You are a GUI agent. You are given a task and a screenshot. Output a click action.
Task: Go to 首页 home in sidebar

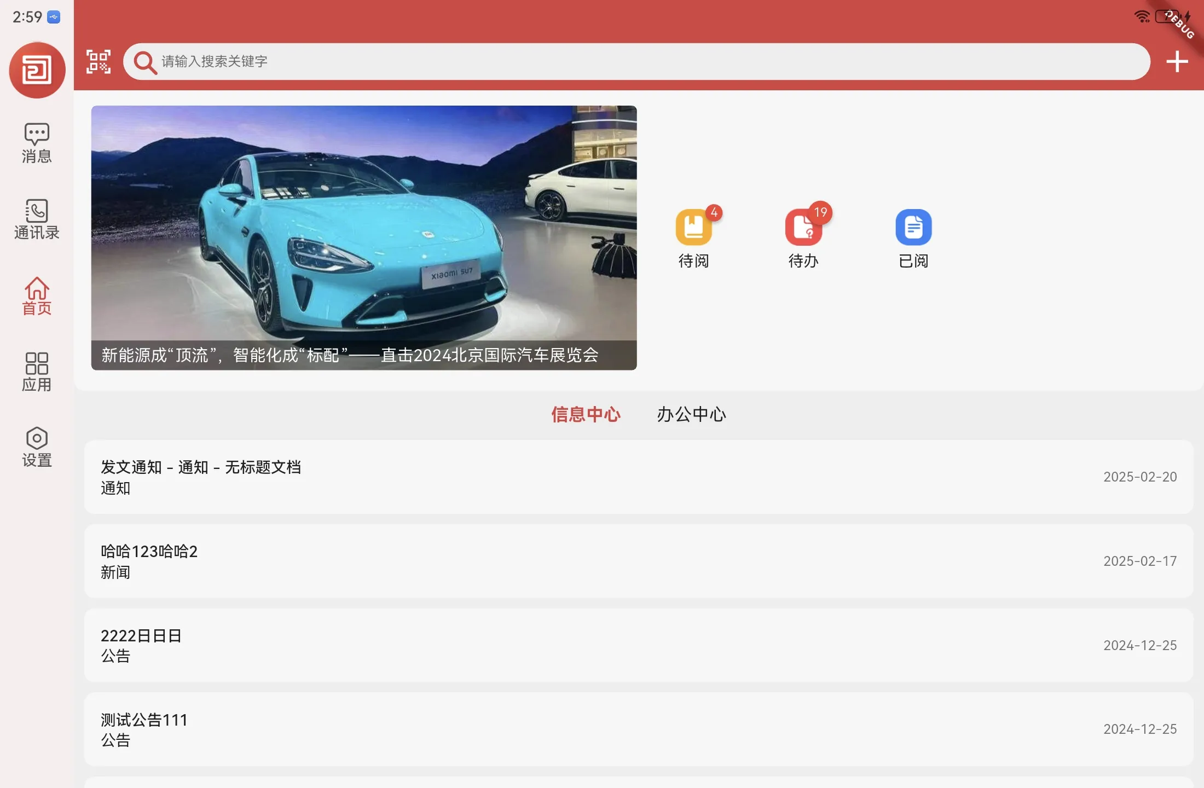pos(37,296)
